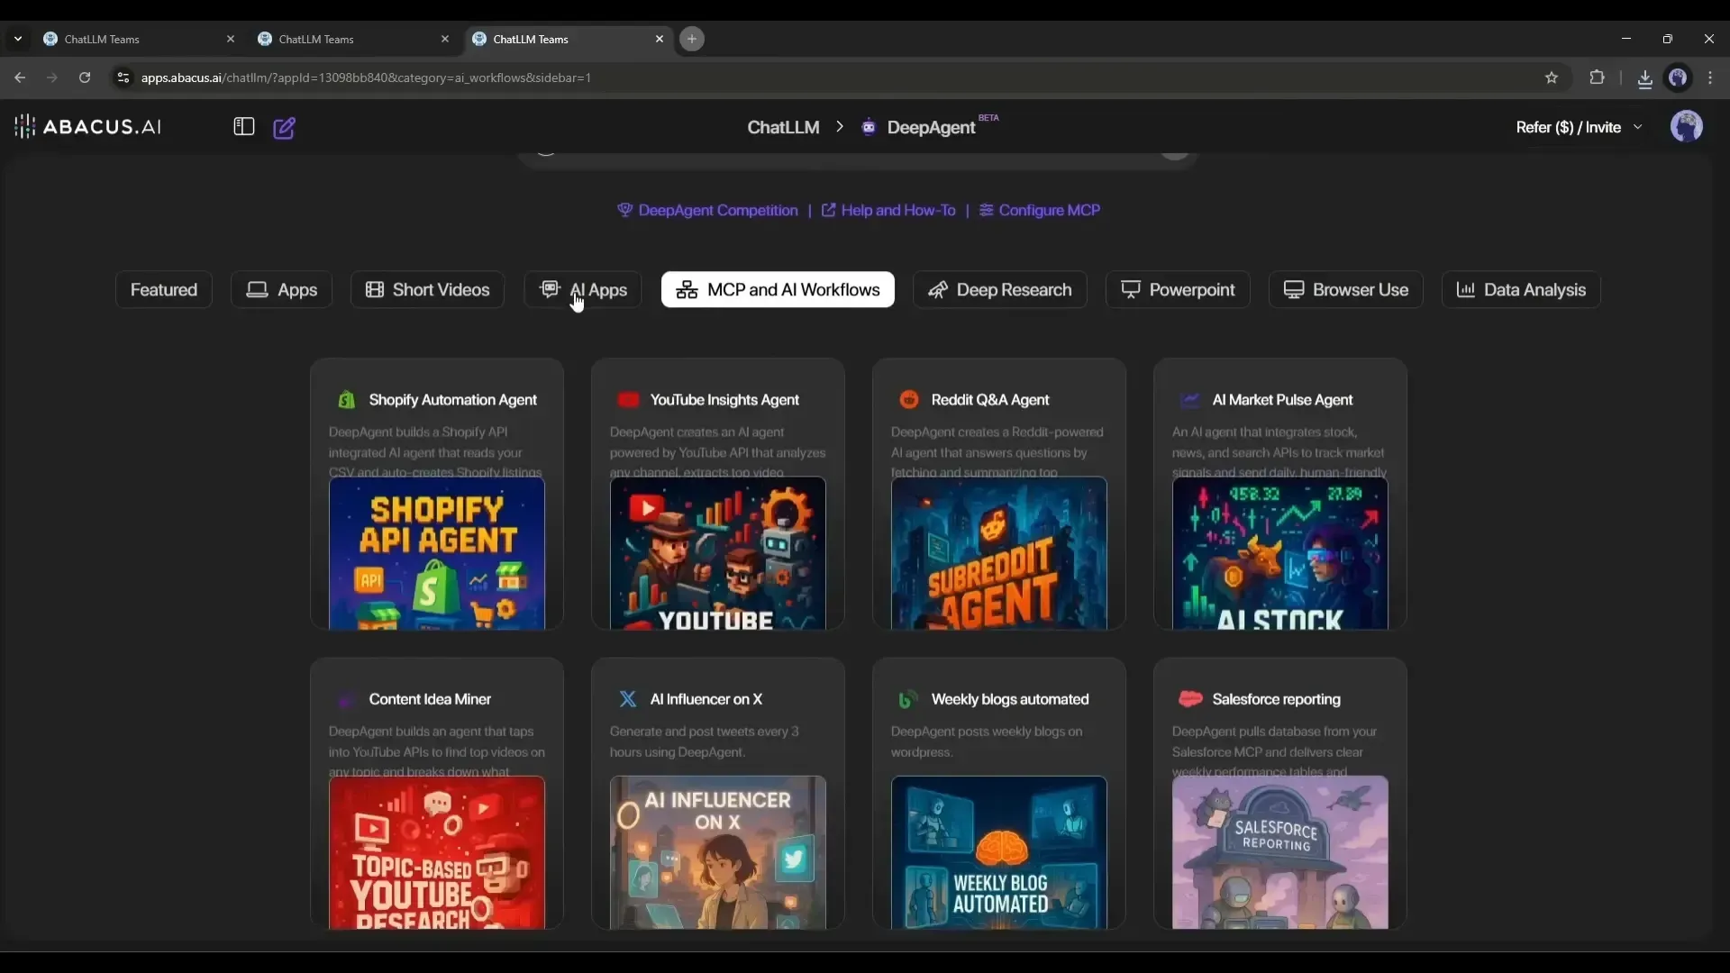The height and width of the screenshot is (973, 1730).
Task: Select the MCP and AI Workflows tab
Action: 778,289
